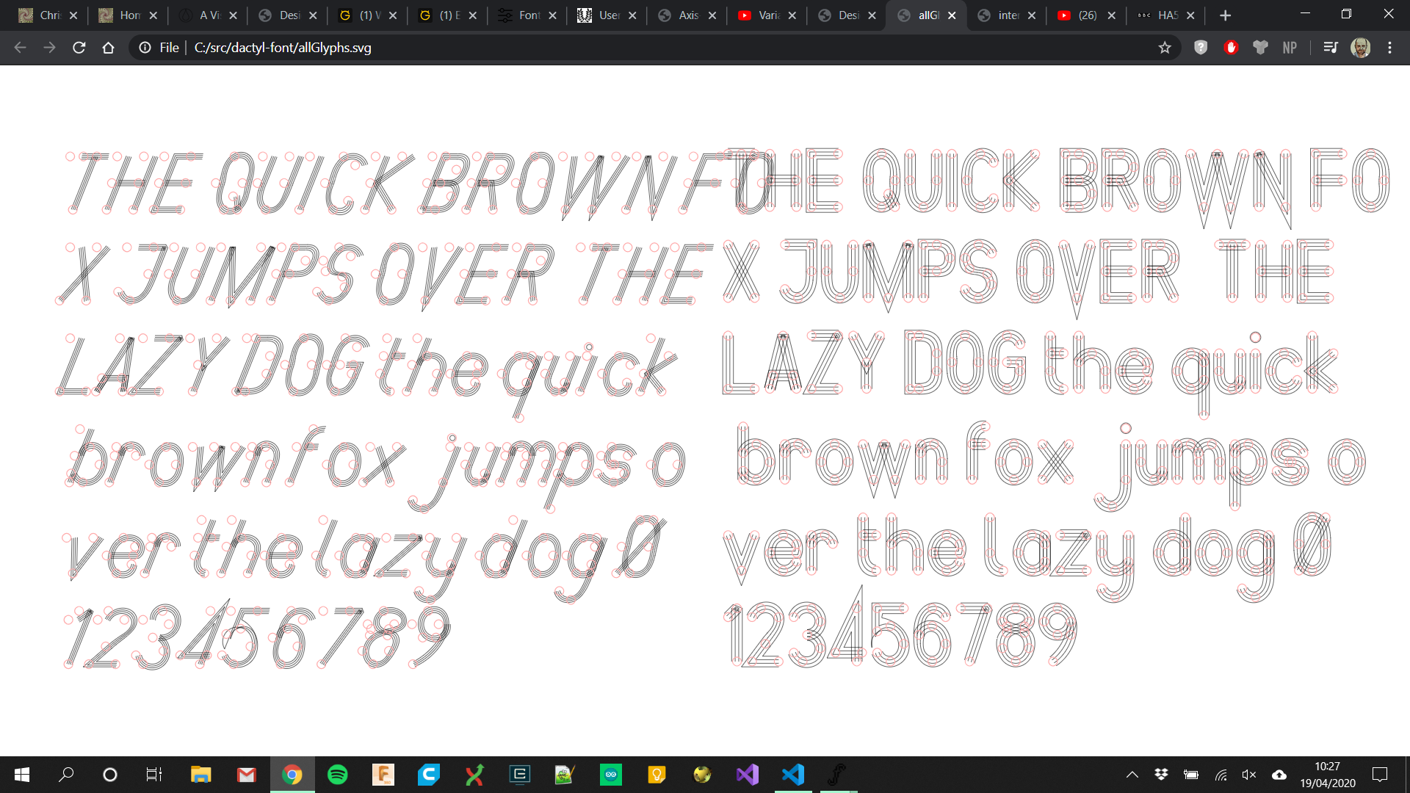Open the clock showing 10:27
Screen dimensions: 1410x793
pos(1328,775)
